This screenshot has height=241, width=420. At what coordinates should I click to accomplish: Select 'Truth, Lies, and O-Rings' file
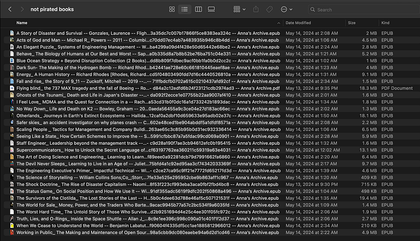[148, 218]
